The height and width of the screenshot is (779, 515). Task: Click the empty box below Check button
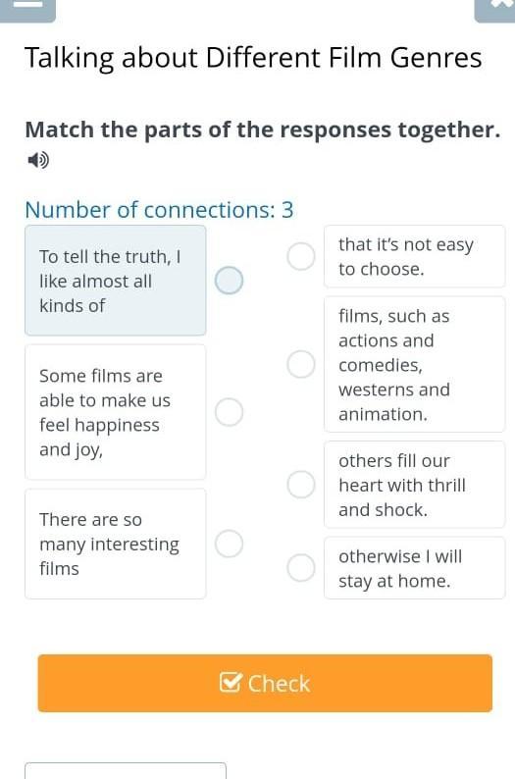pos(126,770)
